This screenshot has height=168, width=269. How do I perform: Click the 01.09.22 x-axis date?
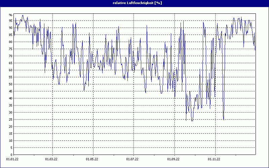[x=174, y=159]
